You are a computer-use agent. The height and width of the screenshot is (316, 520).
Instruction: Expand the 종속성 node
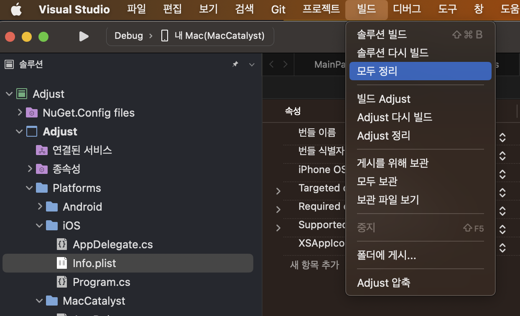coord(30,169)
